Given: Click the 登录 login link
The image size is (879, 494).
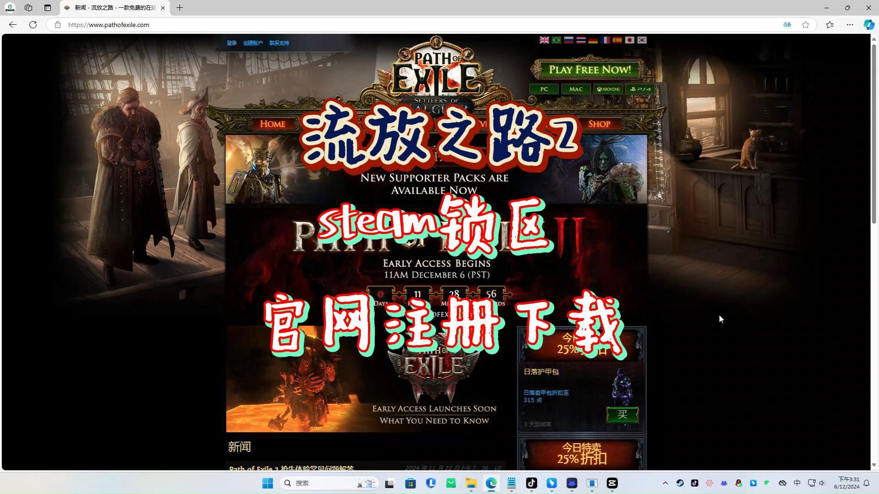Looking at the screenshot, I should pyautogui.click(x=232, y=43).
